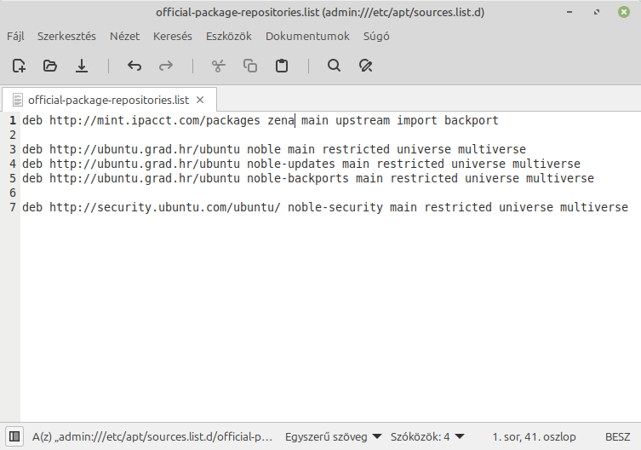Paste from clipboard using the toolbar icon

pos(282,66)
